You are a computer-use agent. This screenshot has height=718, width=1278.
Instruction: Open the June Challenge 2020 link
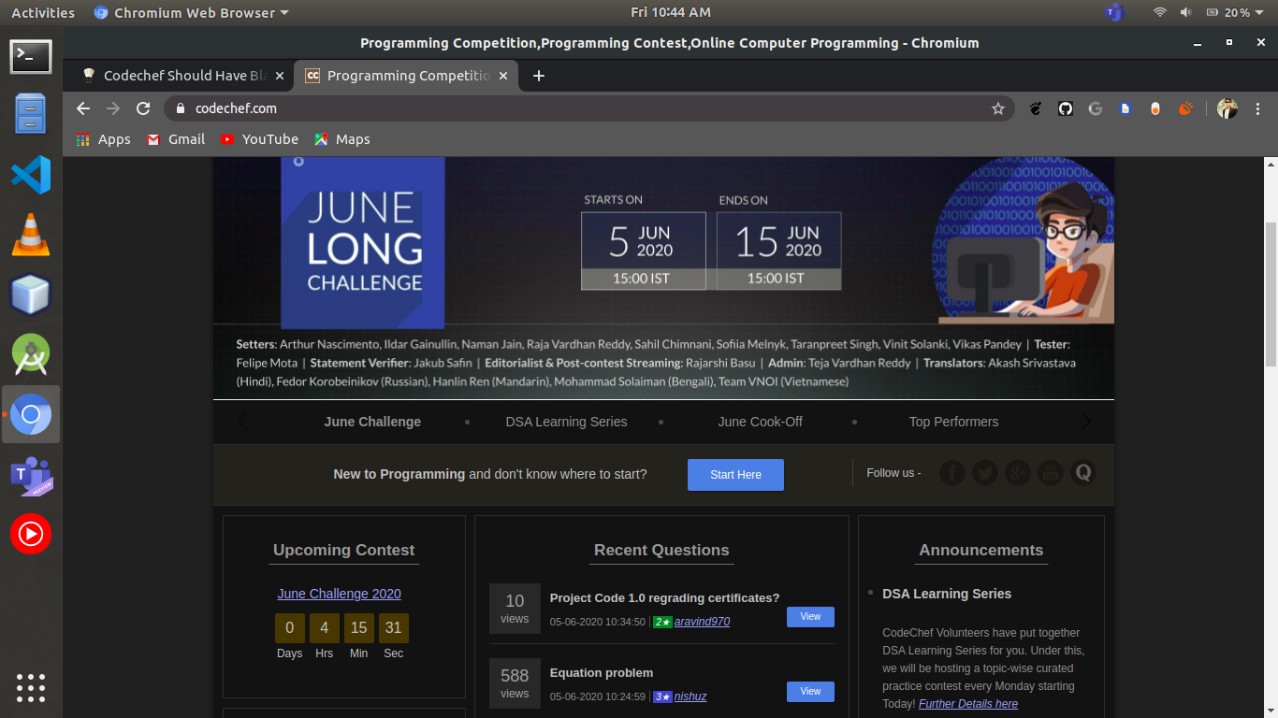click(x=339, y=594)
